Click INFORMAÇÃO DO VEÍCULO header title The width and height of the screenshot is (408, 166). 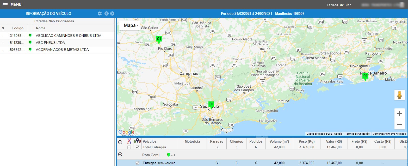48,13
